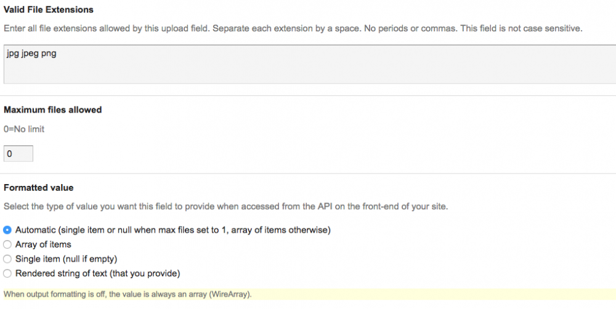The image size is (616, 309).
Task: Click empty space inside the extensions text area
Action: [x=308, y=69]
